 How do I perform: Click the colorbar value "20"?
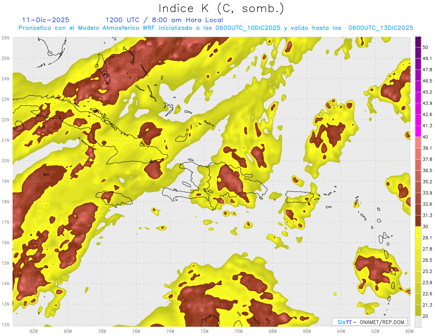pyautogui.click(x=426, y=316)
